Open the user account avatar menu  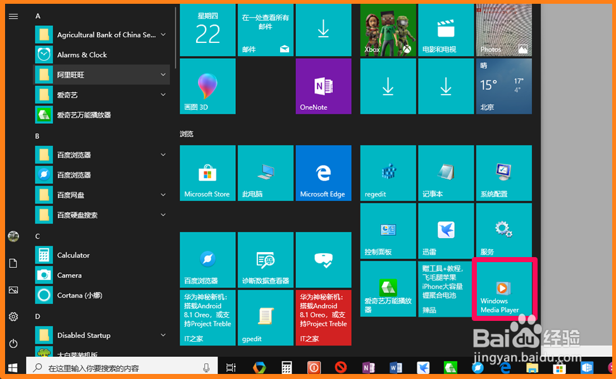coord(13,236)
